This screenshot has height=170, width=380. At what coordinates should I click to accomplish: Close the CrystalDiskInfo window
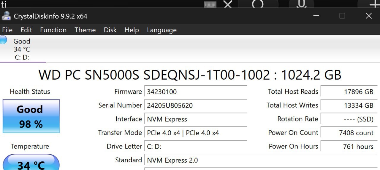pos(369,16)
